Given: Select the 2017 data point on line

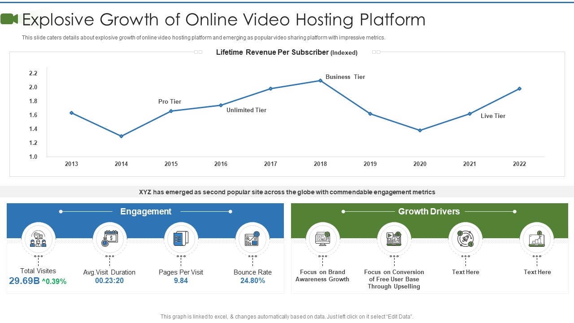Looking at the screenshot, I should click(x=270, y=89).
